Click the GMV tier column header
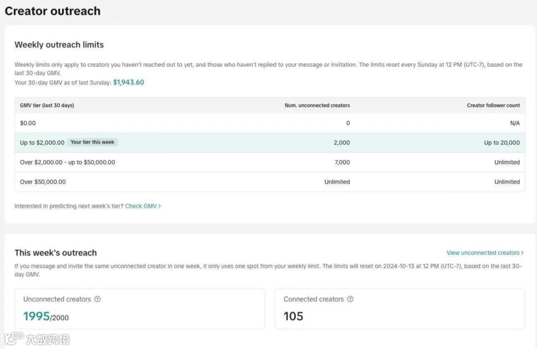 47,106
